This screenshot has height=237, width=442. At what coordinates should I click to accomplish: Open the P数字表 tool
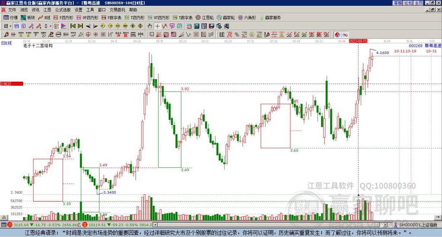tap(111, 17)
